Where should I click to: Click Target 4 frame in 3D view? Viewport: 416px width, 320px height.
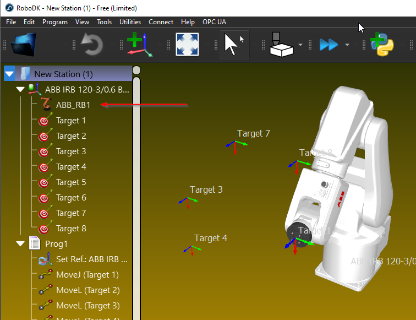click(x=192, y=250)
